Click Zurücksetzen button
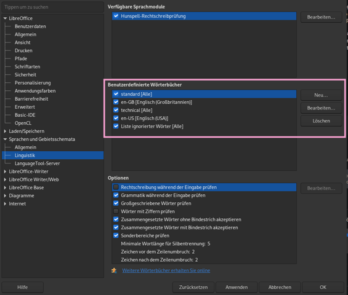The height and width of the screenshot is (295, 348). [x=193, y=287]
